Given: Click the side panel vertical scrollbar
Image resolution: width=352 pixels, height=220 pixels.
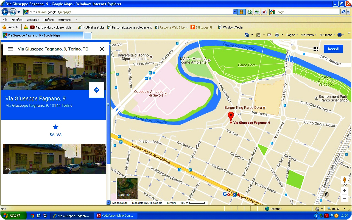Looking at the screenshot, I should (108, 104).
